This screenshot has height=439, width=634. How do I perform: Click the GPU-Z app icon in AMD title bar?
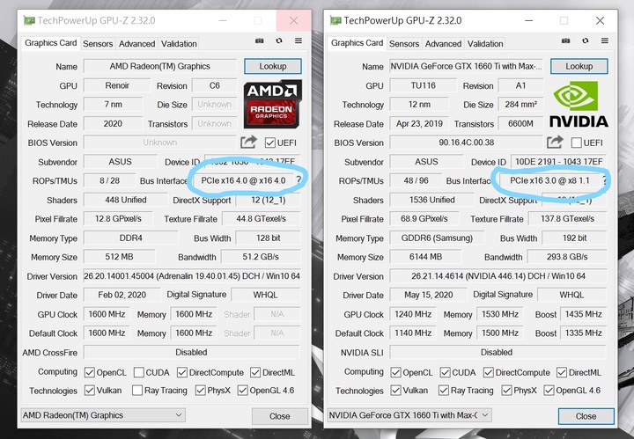tap(29, 20)
